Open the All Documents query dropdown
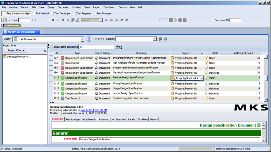Screen dimensions: 271x152 point(82,39)
